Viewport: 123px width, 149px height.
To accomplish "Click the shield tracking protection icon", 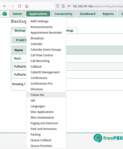I will click(57, 6).
